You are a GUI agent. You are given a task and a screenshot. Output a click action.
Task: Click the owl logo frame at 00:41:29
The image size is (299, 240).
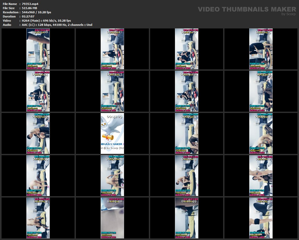(x=112, y=133)
